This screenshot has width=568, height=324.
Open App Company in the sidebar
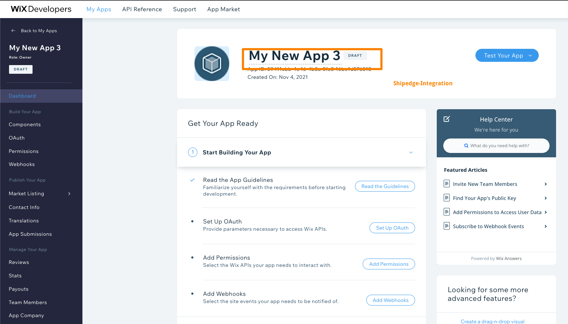click(x=26, y=315)
